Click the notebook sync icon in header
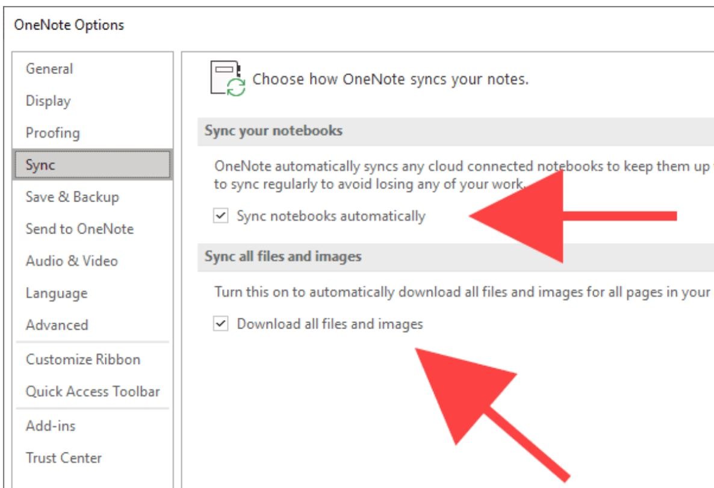 227,79
